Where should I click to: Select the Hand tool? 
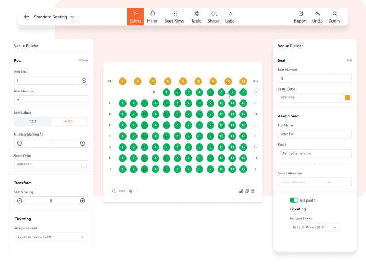(152, 17)
